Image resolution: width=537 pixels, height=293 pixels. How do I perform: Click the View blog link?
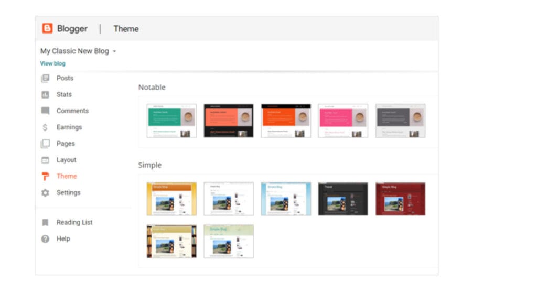click(x=53, y=63)
